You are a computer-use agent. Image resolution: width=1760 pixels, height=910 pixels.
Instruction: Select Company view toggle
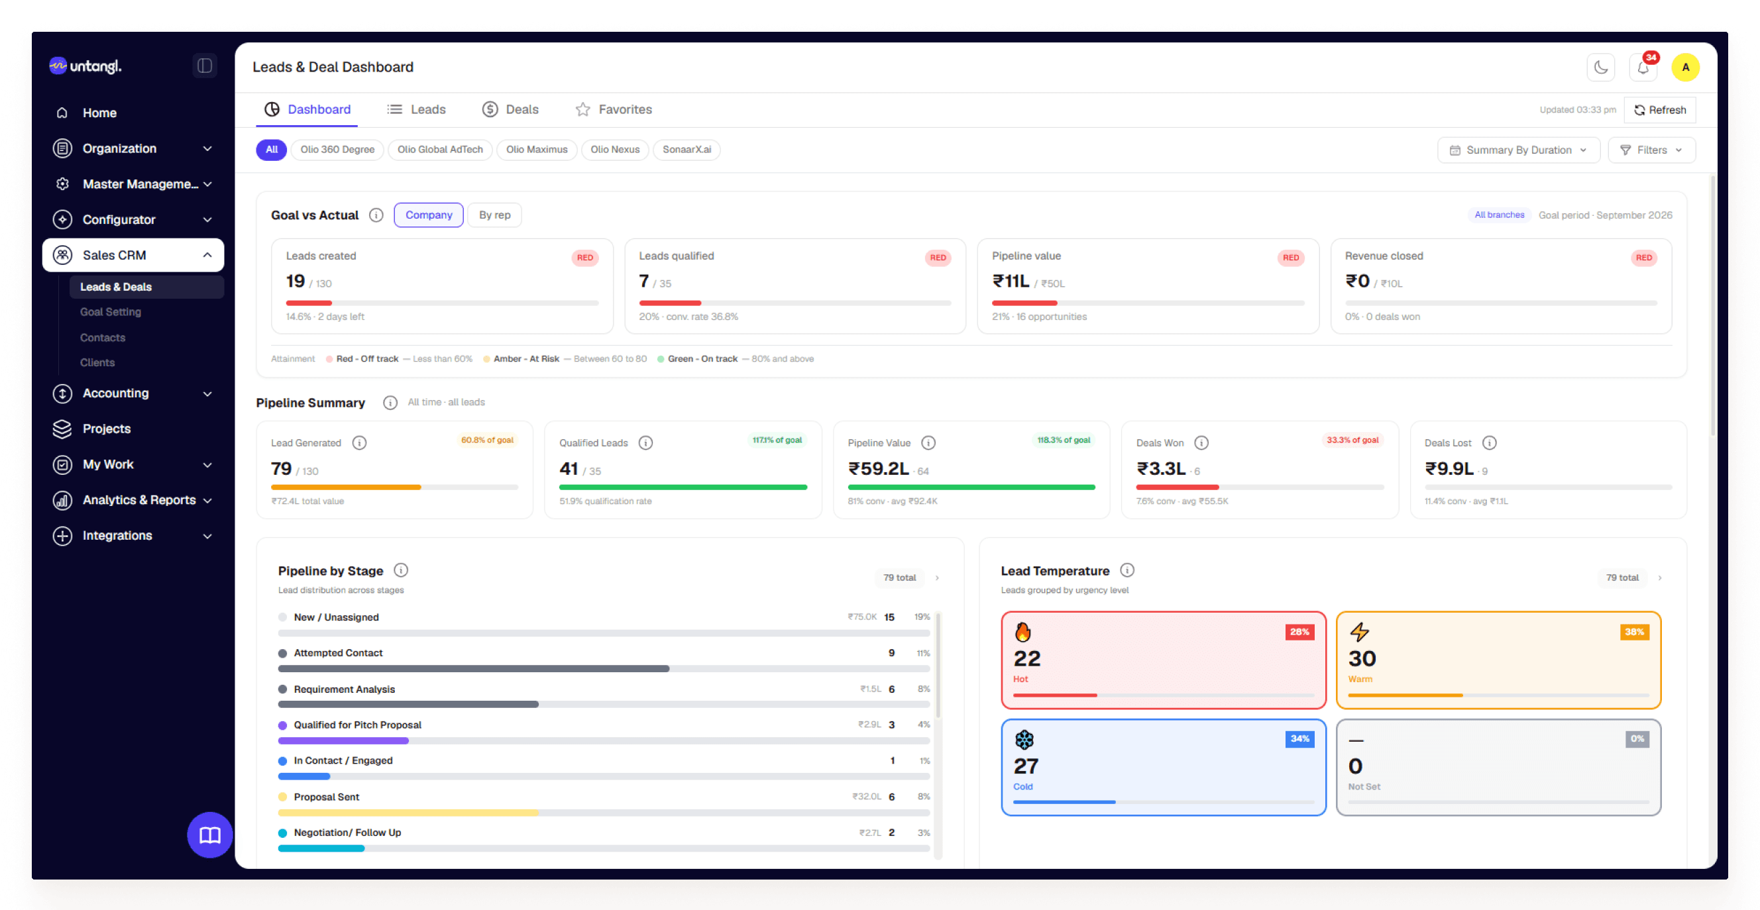[428, 215]
